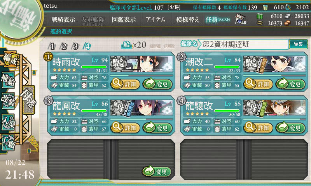Screen dimensions: 311x186
Task: Click the 龍鳳改 green HP bar
Action: [94, 111]
